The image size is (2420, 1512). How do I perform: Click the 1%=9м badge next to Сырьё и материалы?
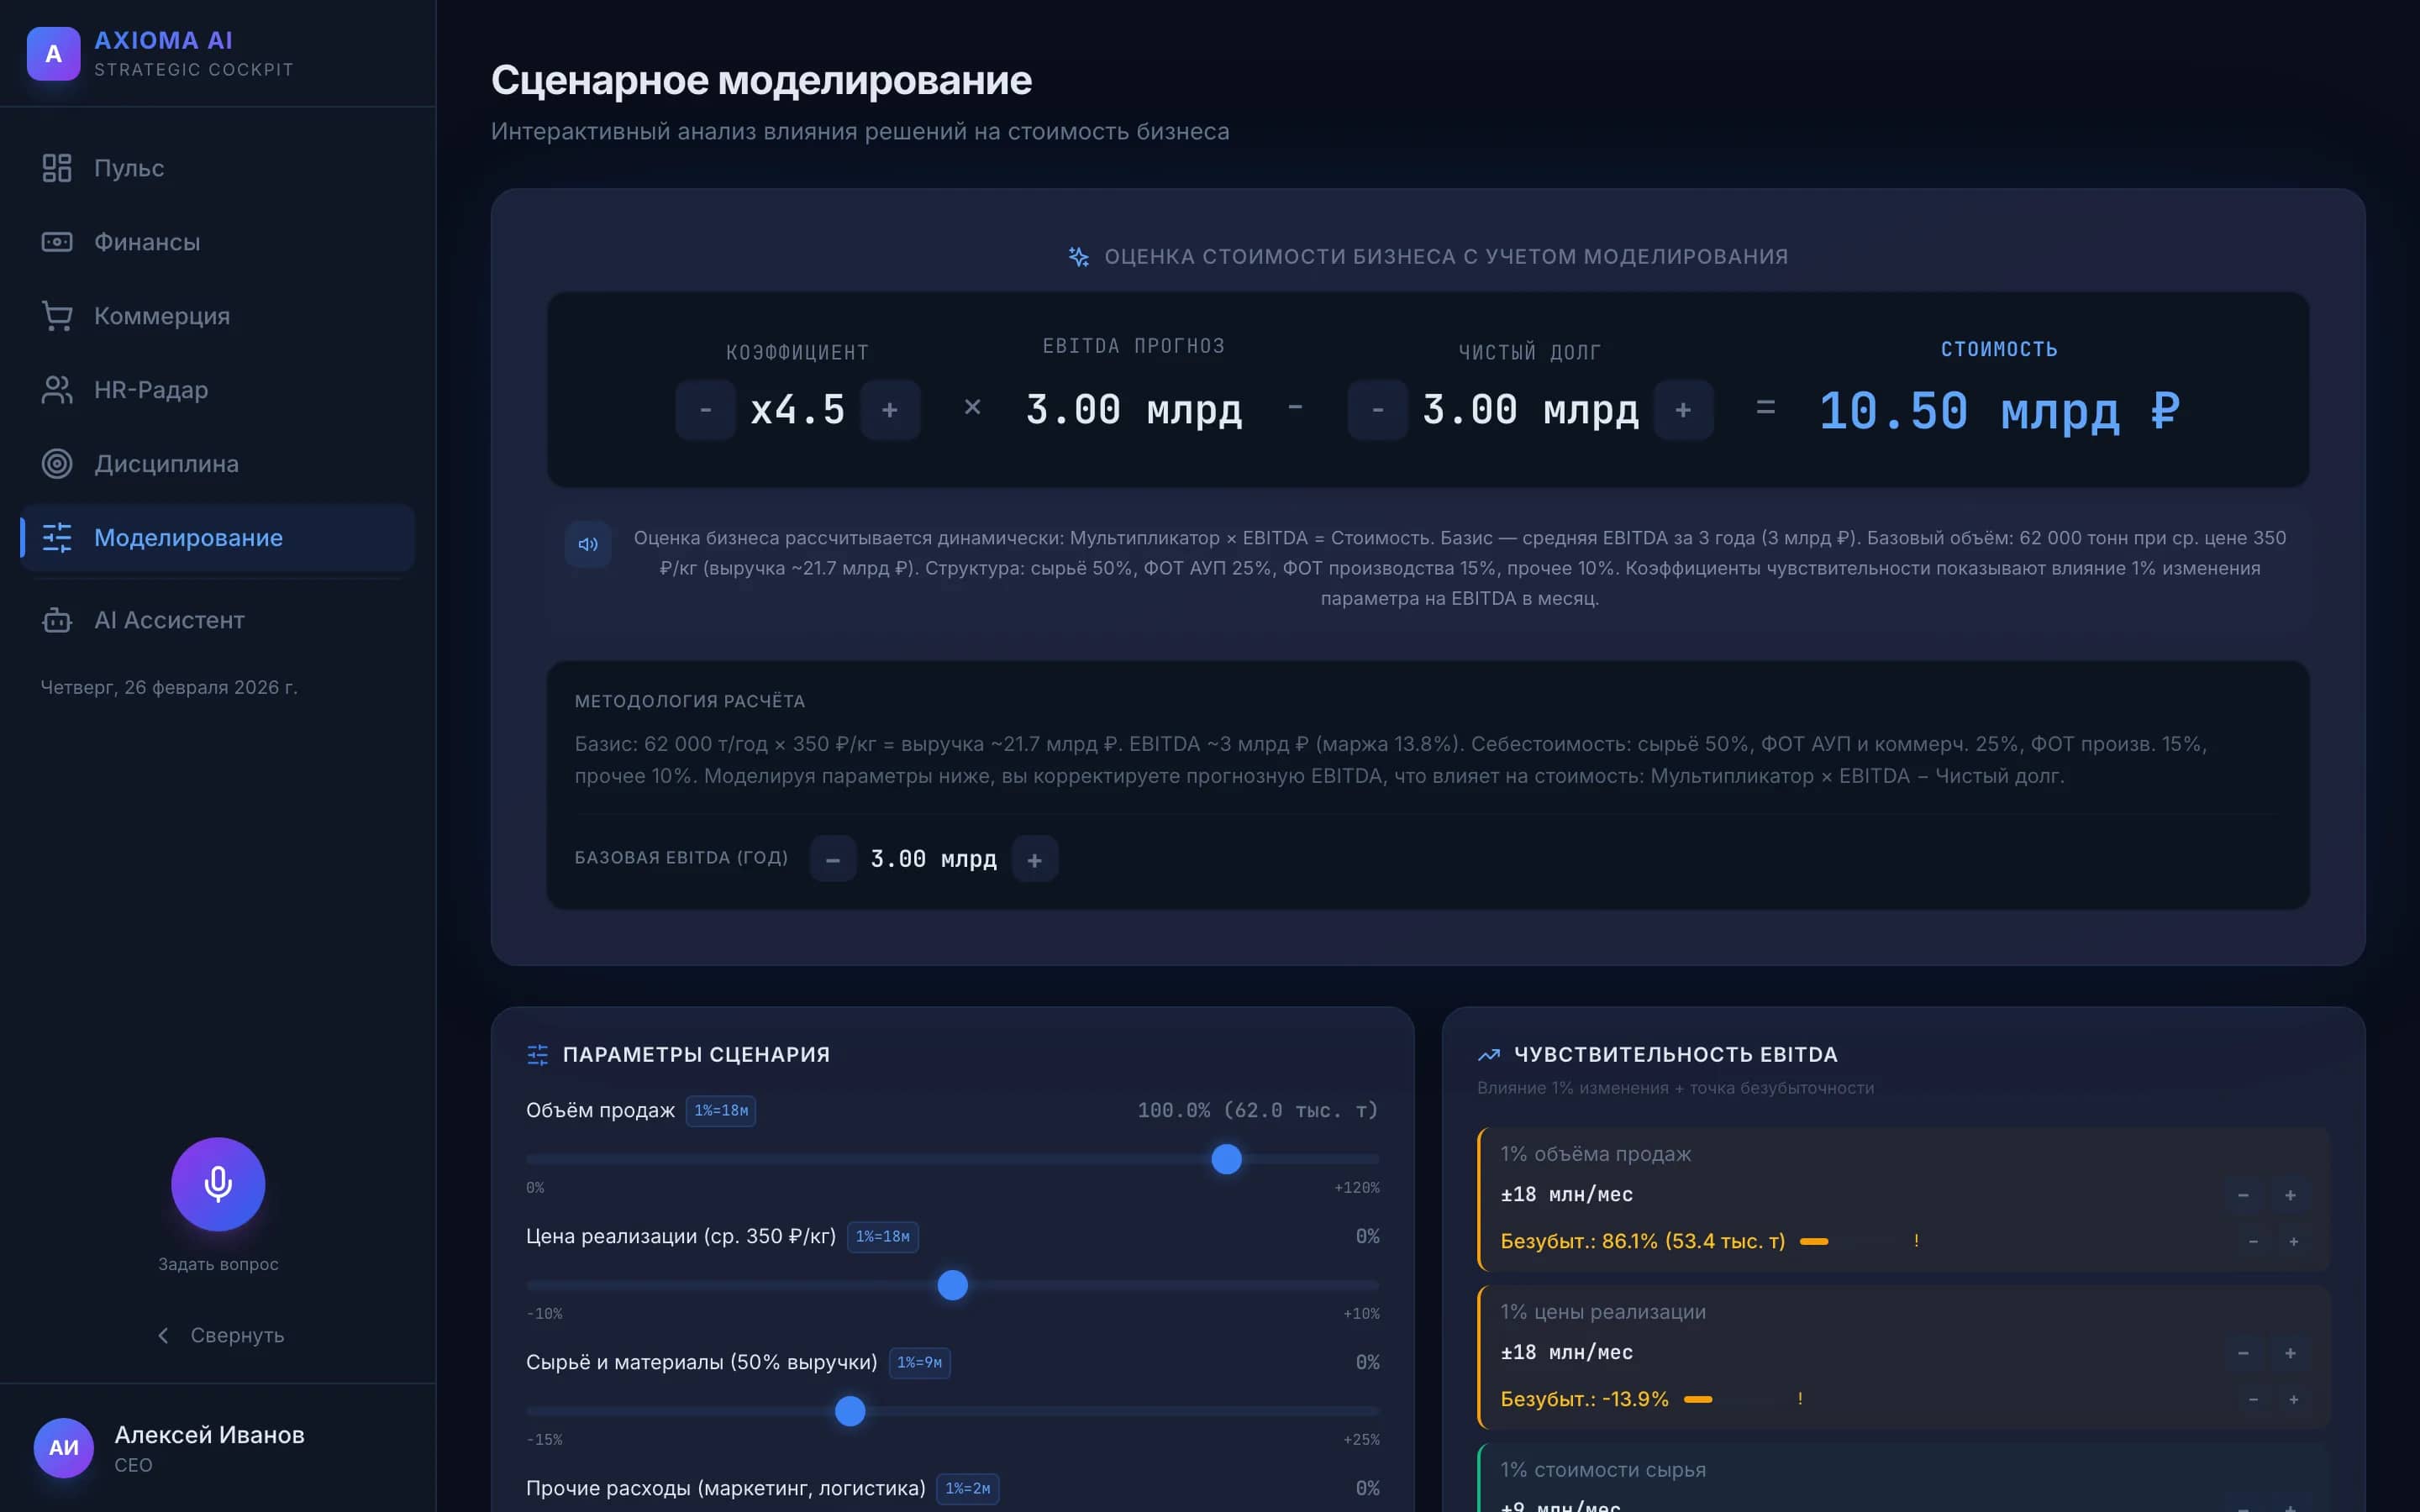point(919,1363)
